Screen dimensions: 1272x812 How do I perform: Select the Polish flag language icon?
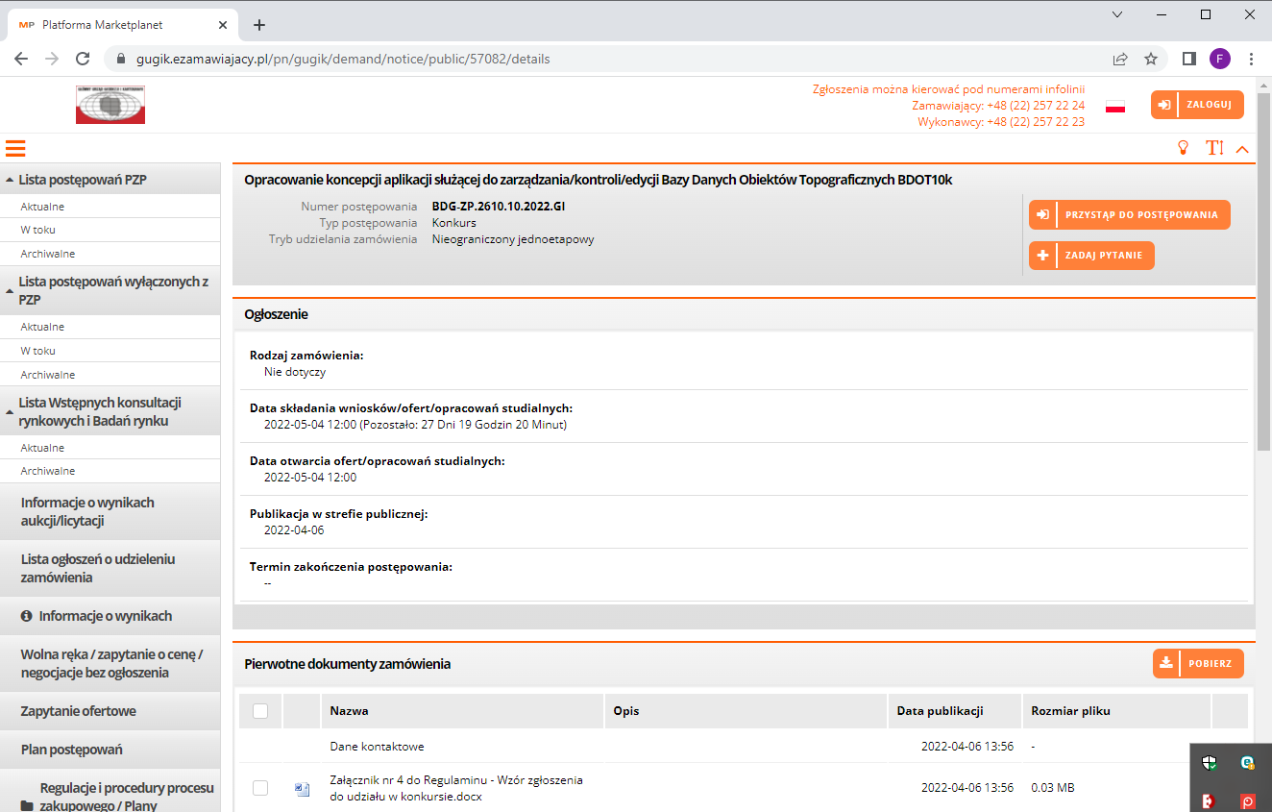(x=1115, y=106)
